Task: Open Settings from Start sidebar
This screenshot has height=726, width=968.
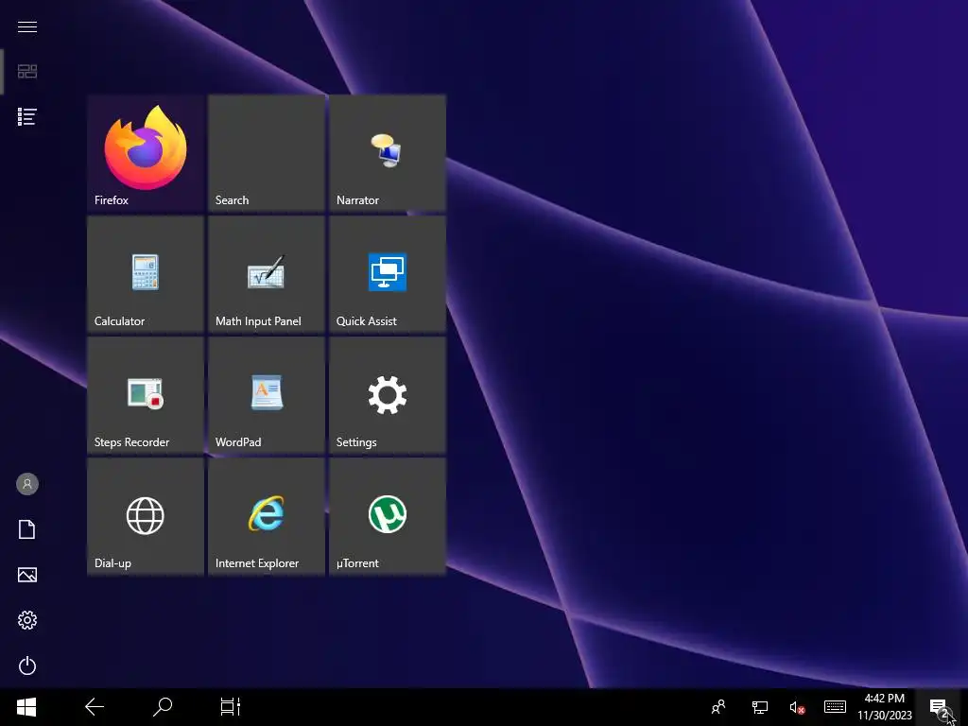Action: click(x=27, y=620)
